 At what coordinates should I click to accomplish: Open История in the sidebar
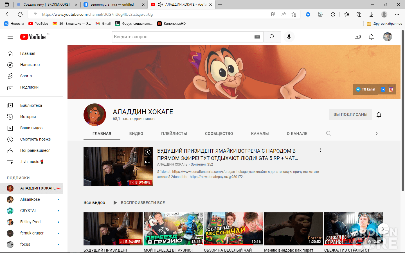coord(31,117)
